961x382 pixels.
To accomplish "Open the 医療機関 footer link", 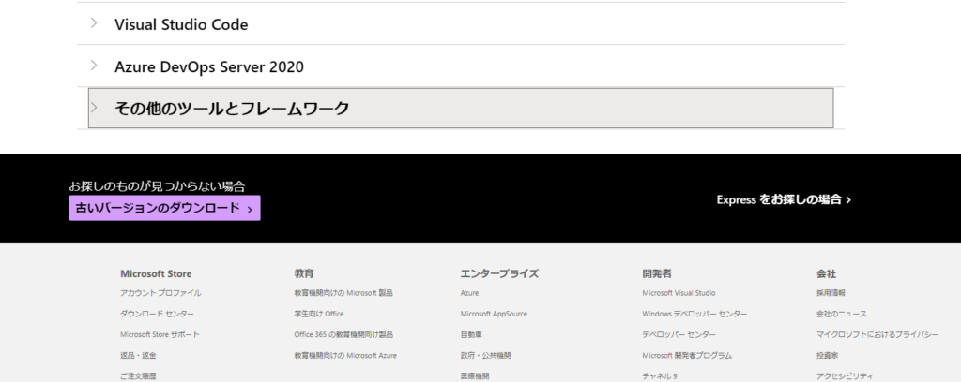I will coord(475,376).
